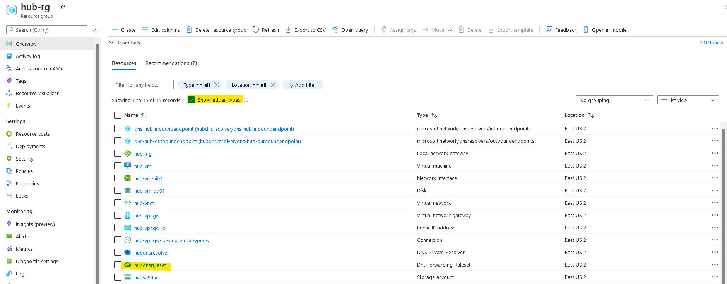Image resolution: width=727 pixels, height=284 pixels.
Task: Refresh the resource list
Action: (x=266, y=30)
